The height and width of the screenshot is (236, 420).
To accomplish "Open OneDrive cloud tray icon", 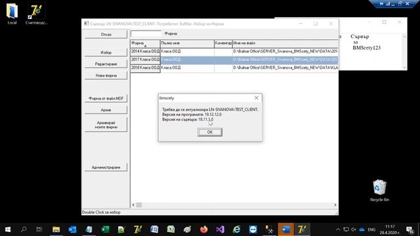I will coord(362,229).
